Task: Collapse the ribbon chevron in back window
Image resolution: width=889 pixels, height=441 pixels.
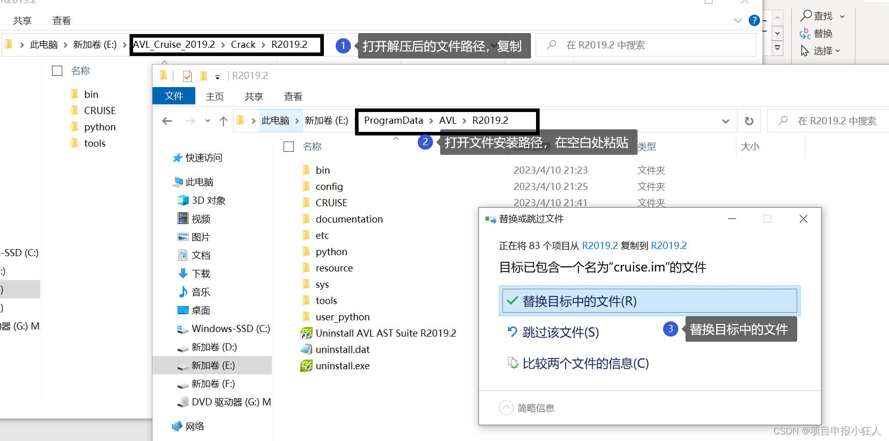Action: (x=738, y=20)
